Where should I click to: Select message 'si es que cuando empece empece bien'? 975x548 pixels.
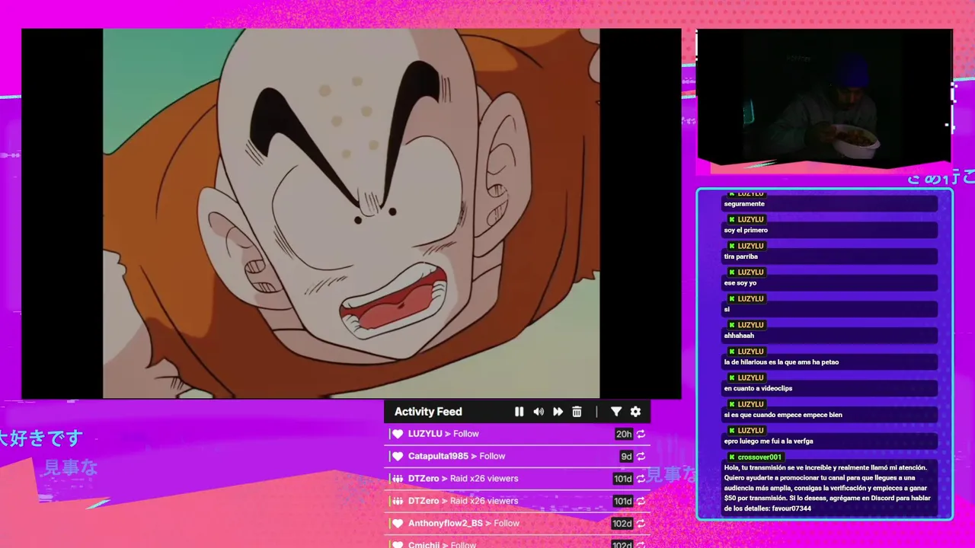click(x=783, y=415)
